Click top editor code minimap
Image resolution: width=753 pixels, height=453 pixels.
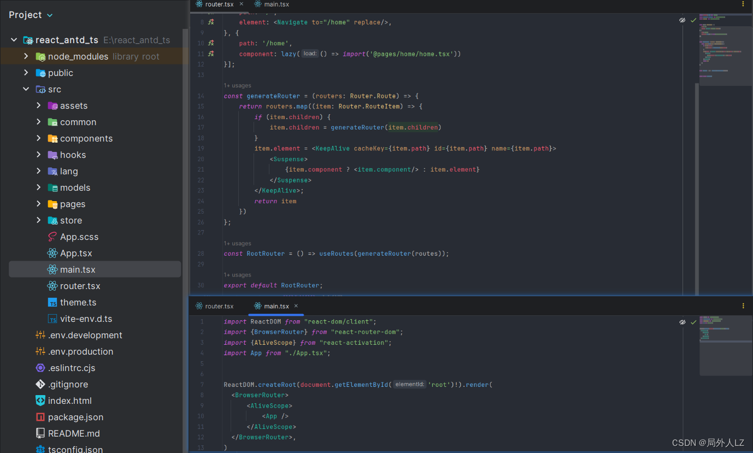(x=726, y=49)
